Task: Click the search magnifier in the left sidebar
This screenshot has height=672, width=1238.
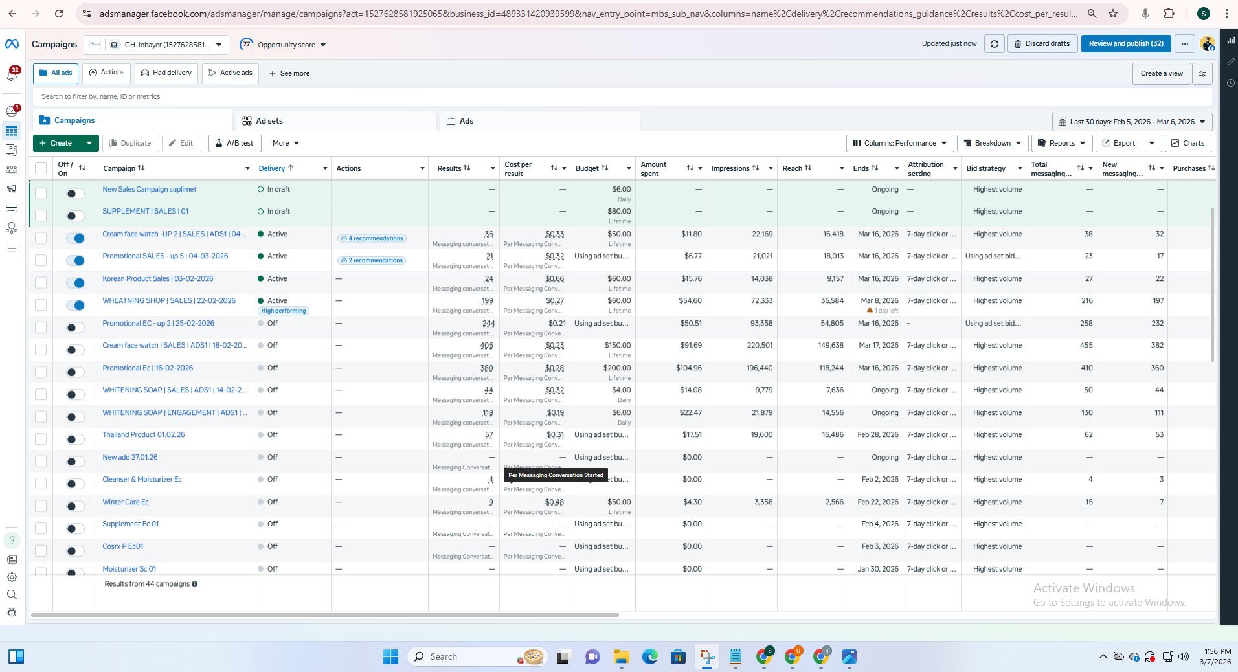Action: click(12, 595)
